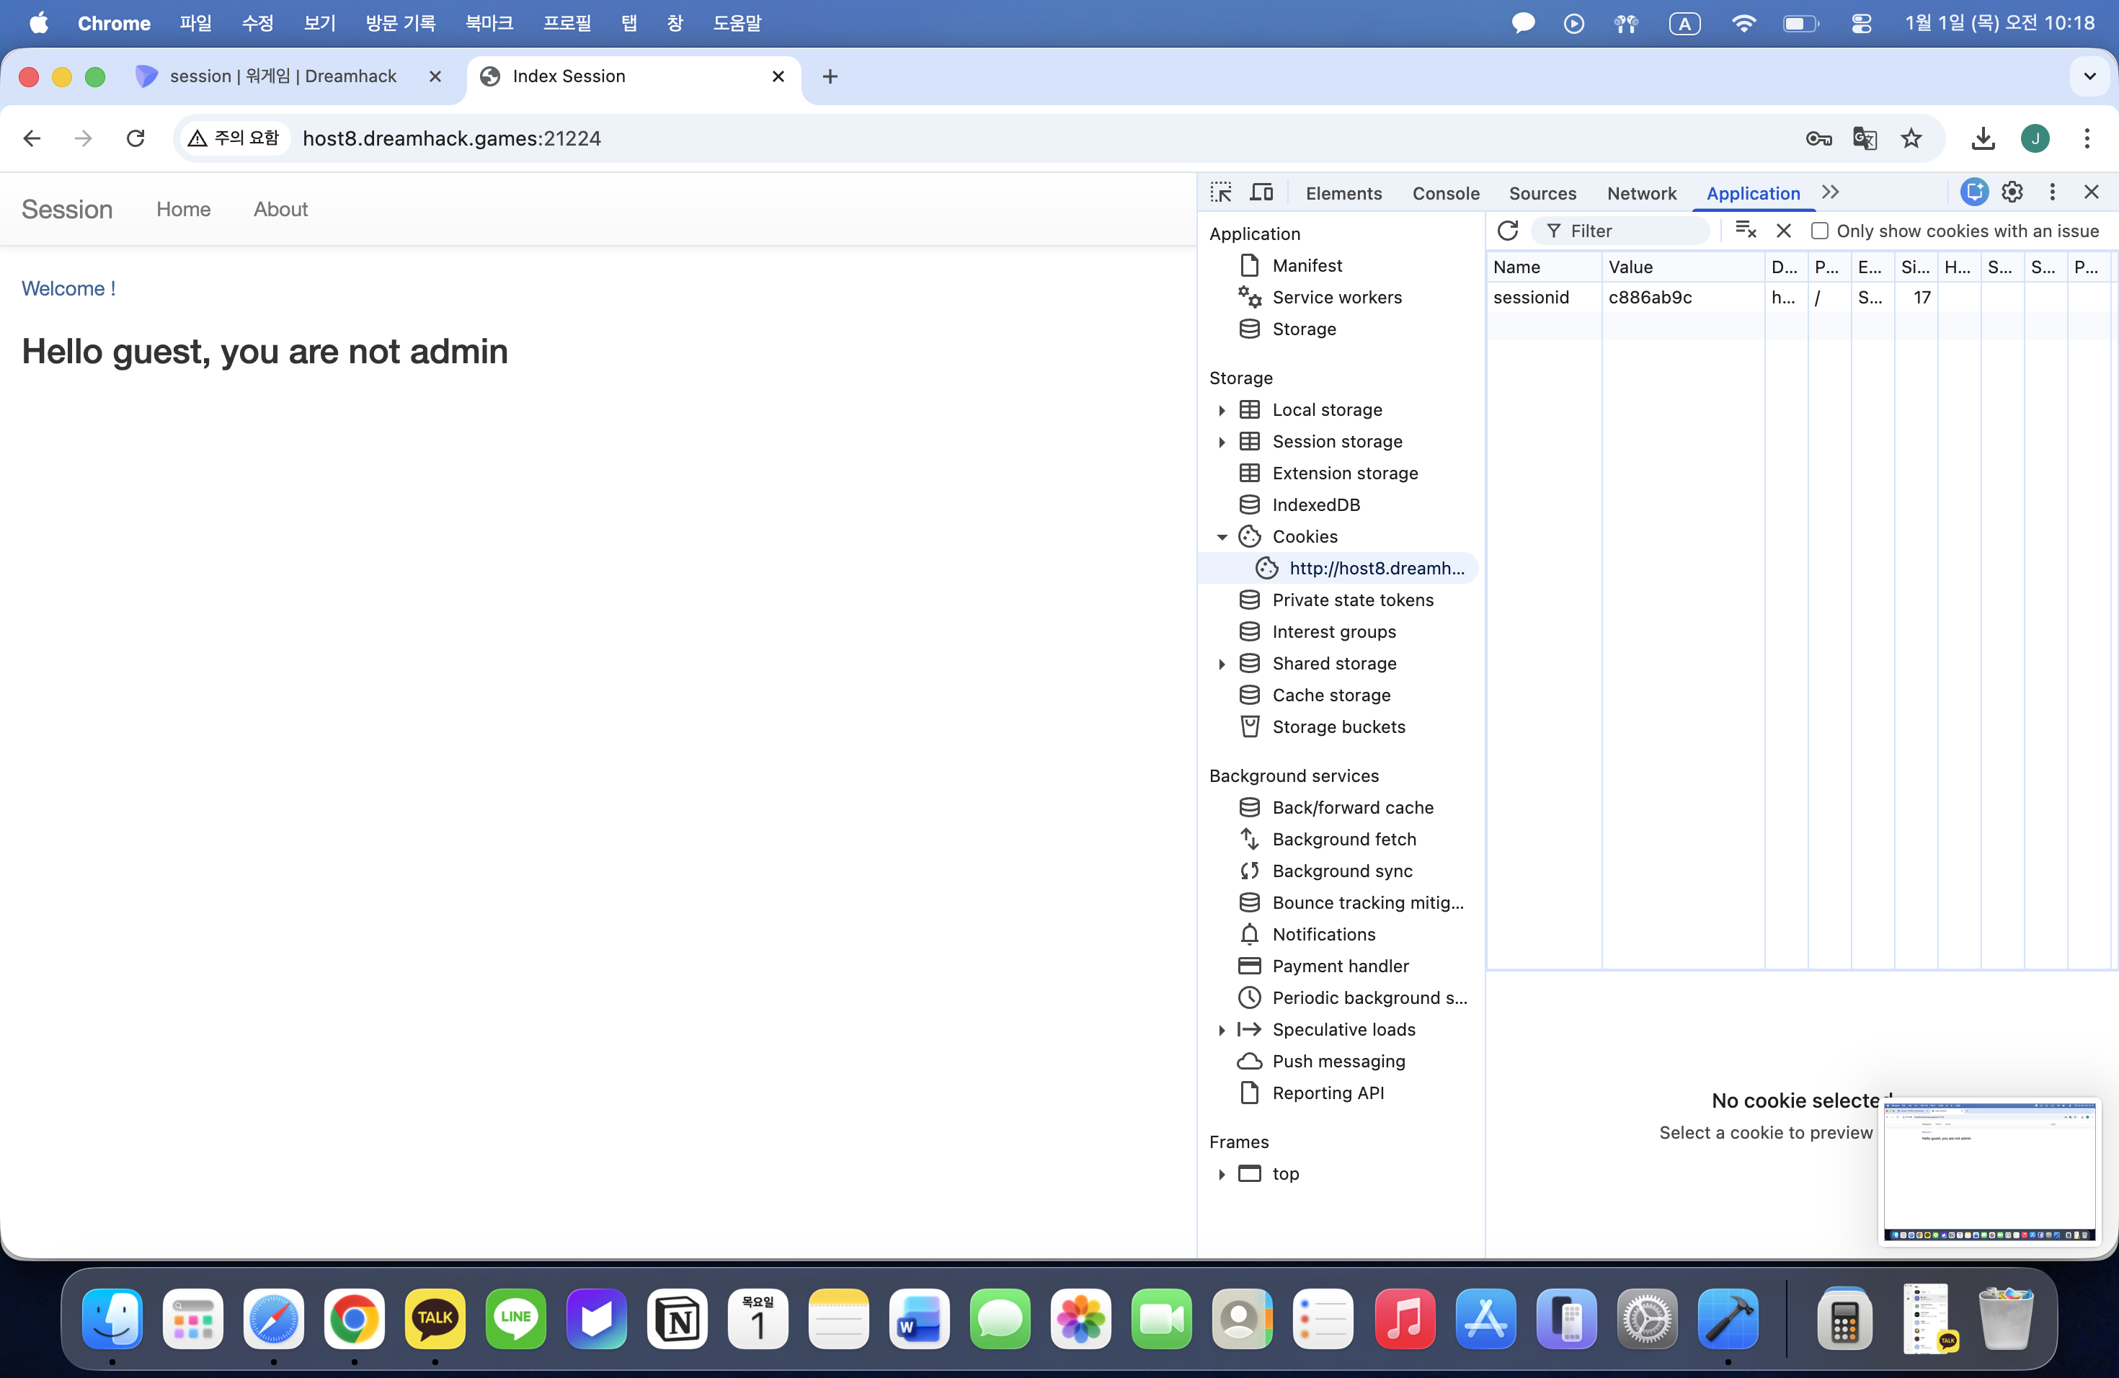Expand the Local storage tree item
This screenshot has height=1378, width=2119.
click(x=1222, y=409)
